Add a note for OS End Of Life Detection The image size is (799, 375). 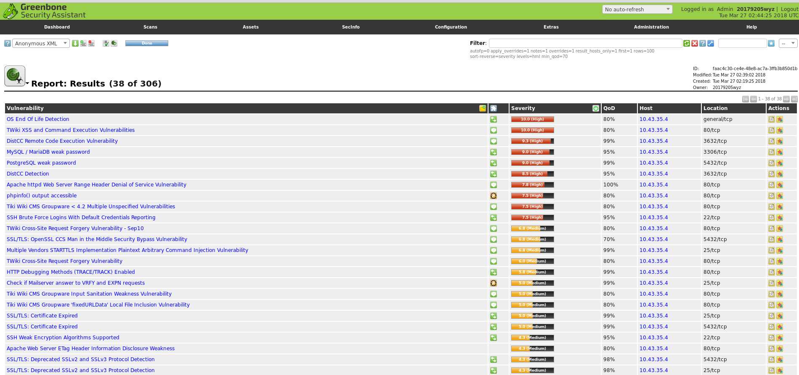[x=771, y=119]
